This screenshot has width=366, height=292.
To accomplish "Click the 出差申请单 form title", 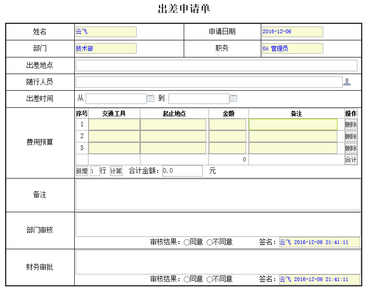I will click(184, 9).
